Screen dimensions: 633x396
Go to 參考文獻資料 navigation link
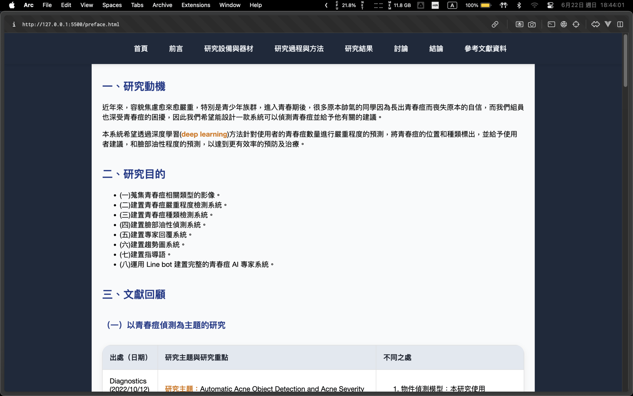pos(485,49)
